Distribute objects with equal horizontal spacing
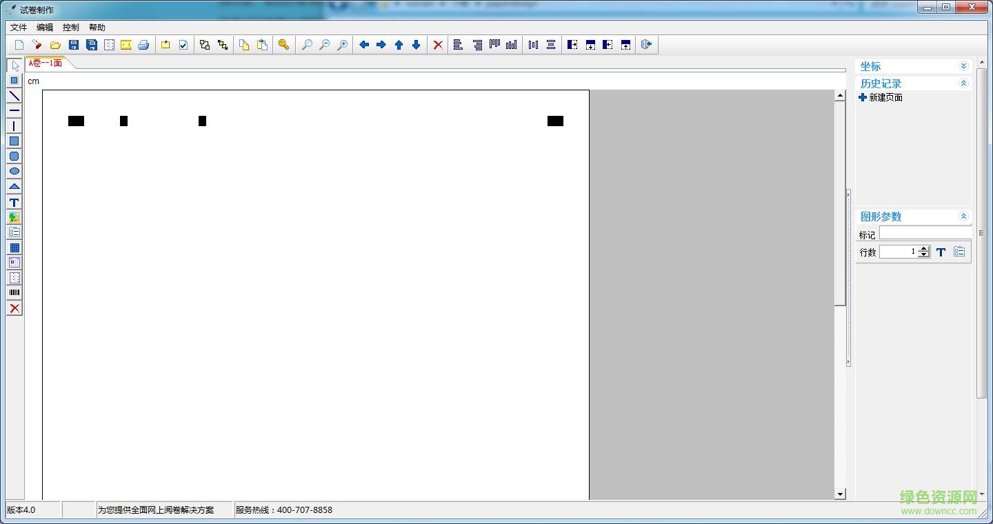The width and height of the screenshot is (993, 524). pyautogui.click(x=533, y=45)
